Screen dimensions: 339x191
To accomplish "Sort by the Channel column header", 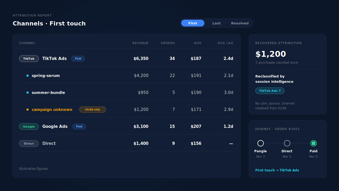I will (x=27, y=43).
